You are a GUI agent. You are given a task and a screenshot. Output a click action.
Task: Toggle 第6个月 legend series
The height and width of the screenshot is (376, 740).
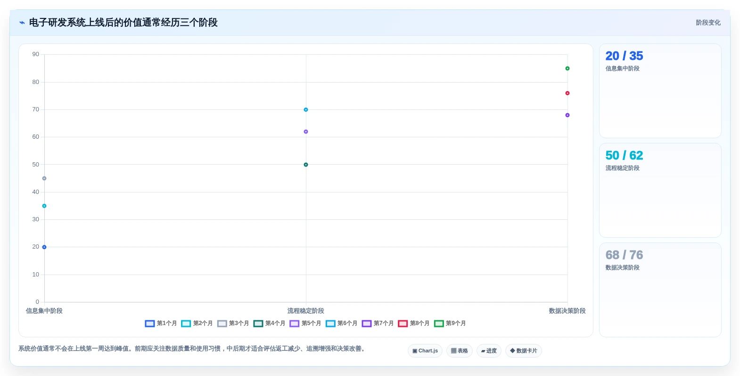[341, 323]
